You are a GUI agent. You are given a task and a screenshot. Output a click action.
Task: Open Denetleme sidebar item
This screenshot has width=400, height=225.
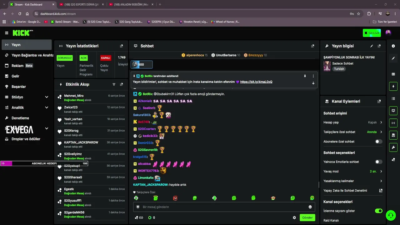click(x=27, y=118)
